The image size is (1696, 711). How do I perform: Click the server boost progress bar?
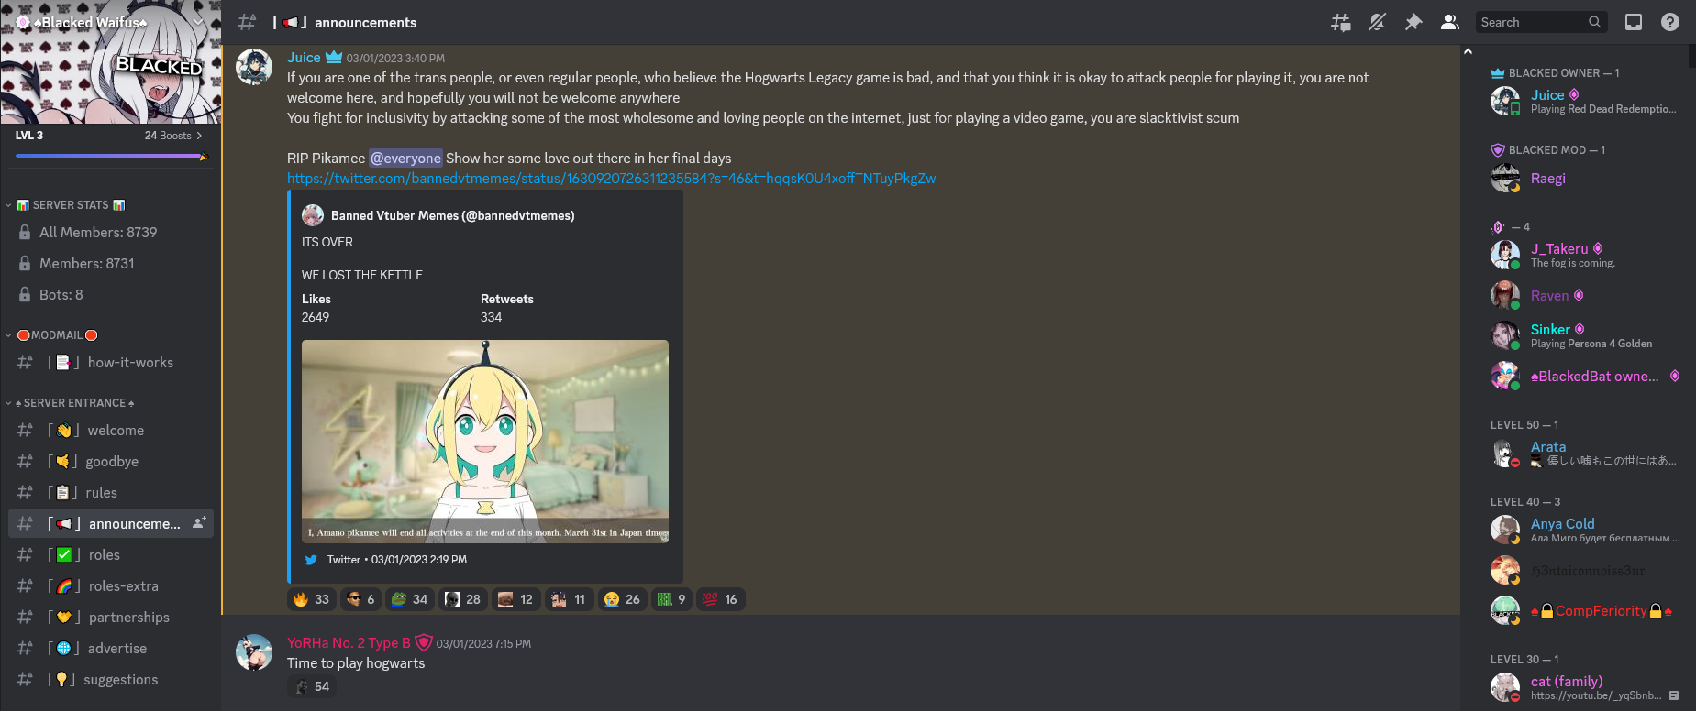[110, 156]
